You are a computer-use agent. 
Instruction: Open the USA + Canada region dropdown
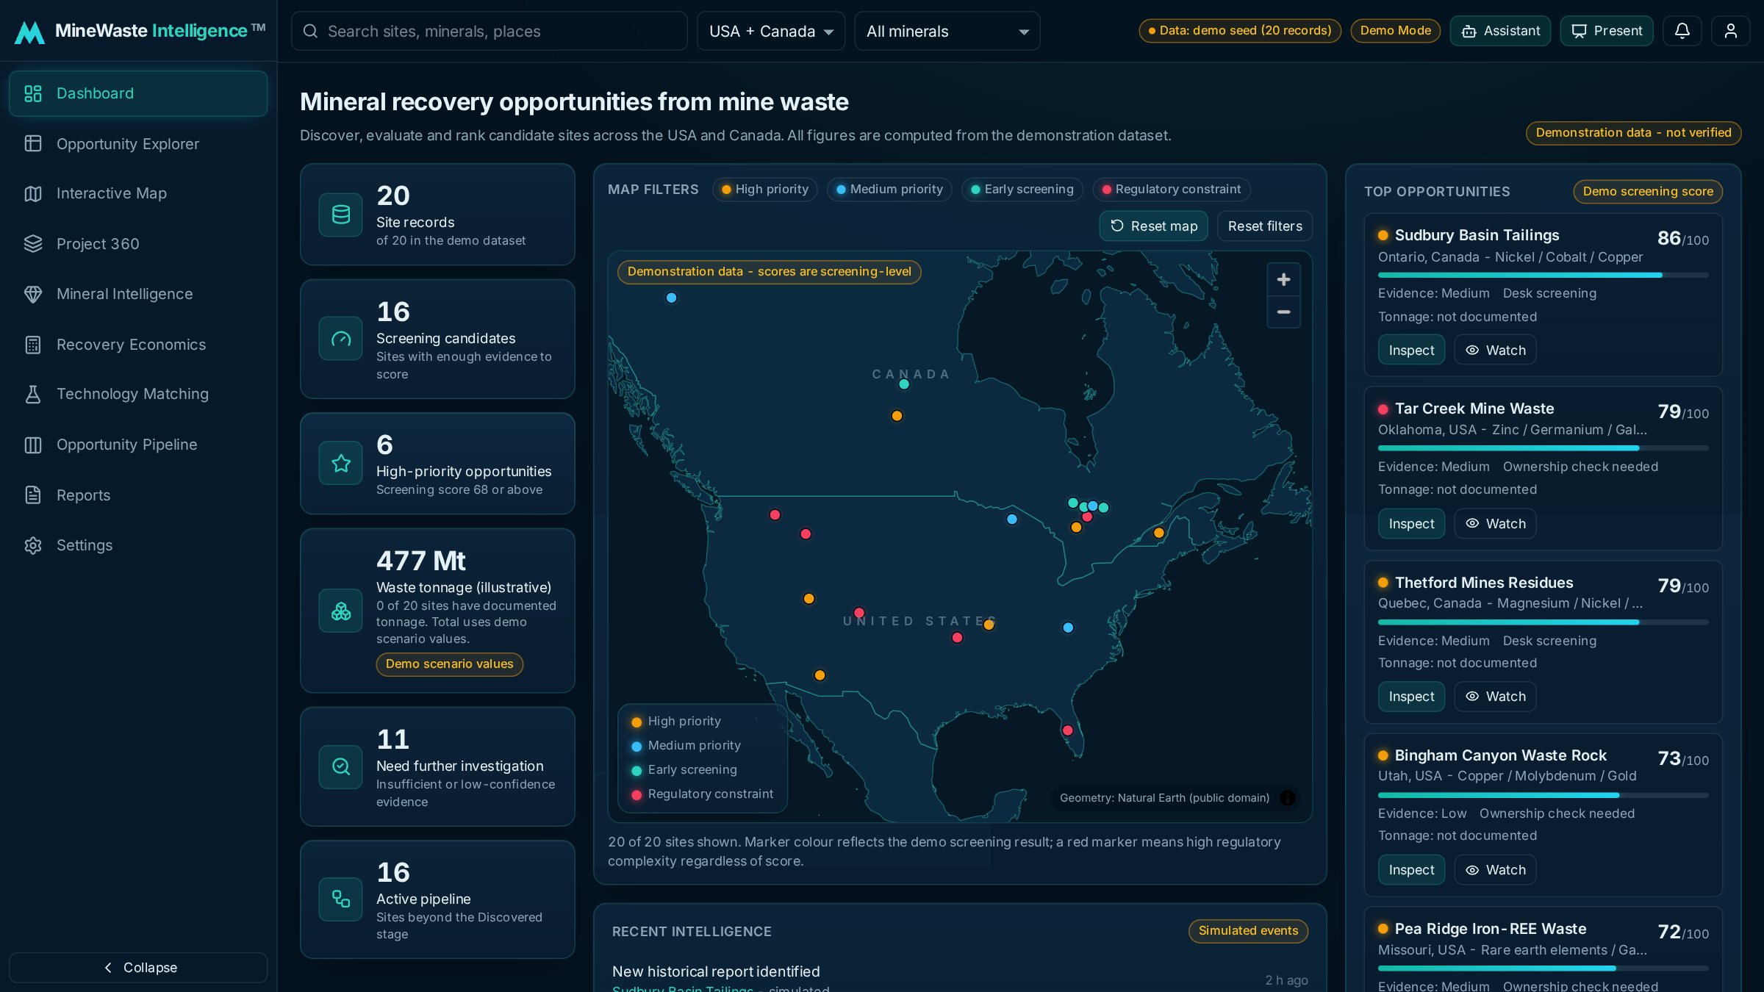tap(771, 31)
